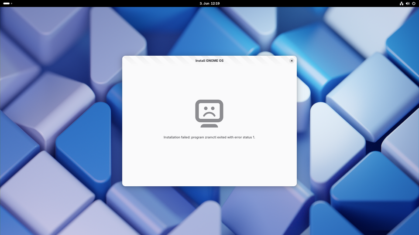The width and height of the screenshot is (419, 235).
Task: Click the volume speaker icon
Action: tap(407, 3)
